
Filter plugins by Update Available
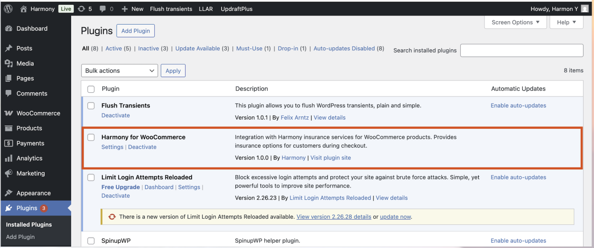pos(197,48)
